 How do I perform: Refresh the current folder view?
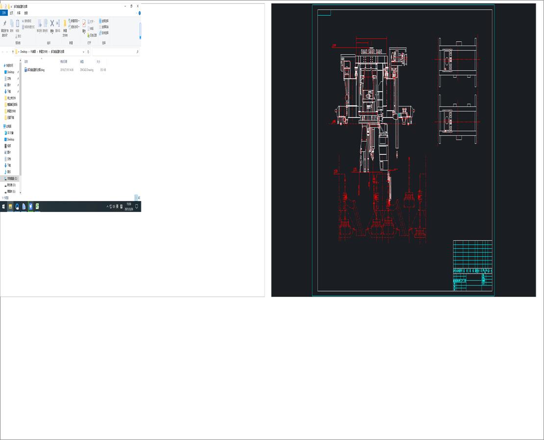coord(88,52)
